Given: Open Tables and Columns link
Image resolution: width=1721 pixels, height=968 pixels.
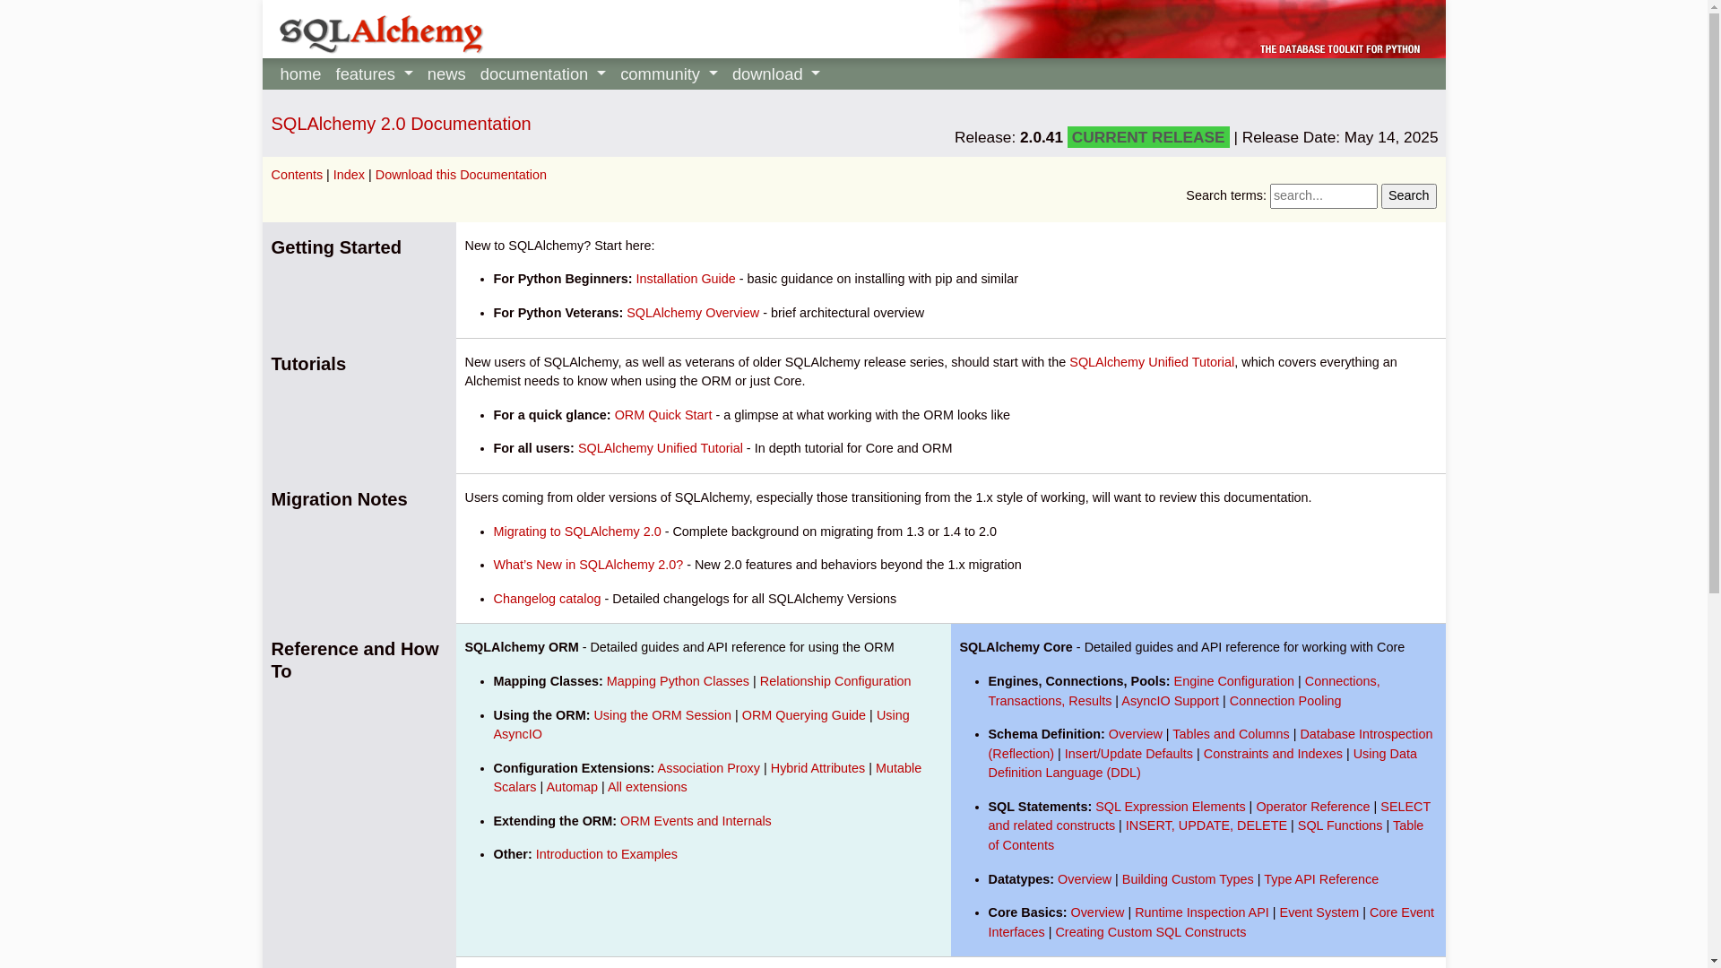Looking at the screenshot, I should click(1231, 734).
